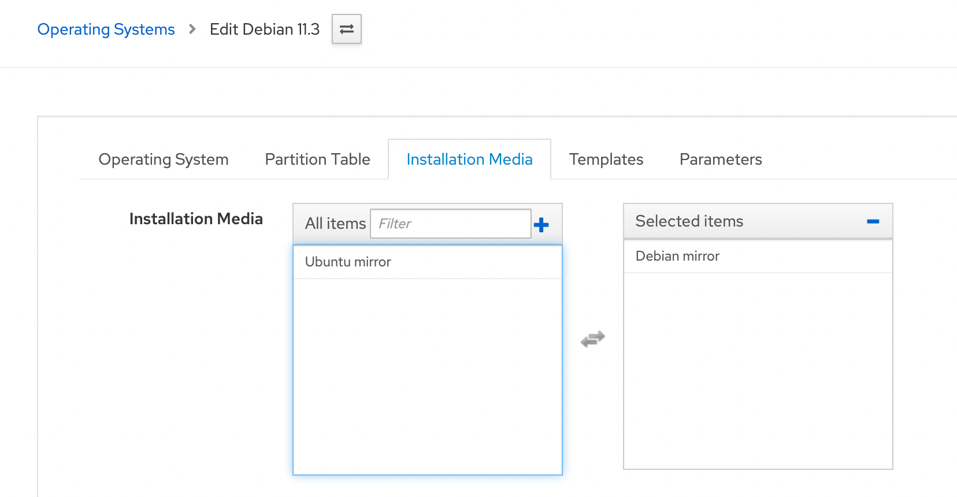This screenshot has width=957, height=497.
Task: Add Ubuntu mirror to selected items
Action: [348, 262]
